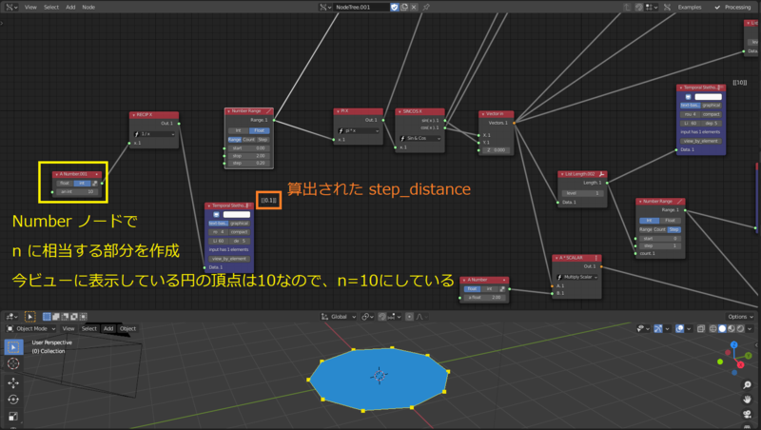Toggle snapping magnet in viewport header

pos(382,317)
